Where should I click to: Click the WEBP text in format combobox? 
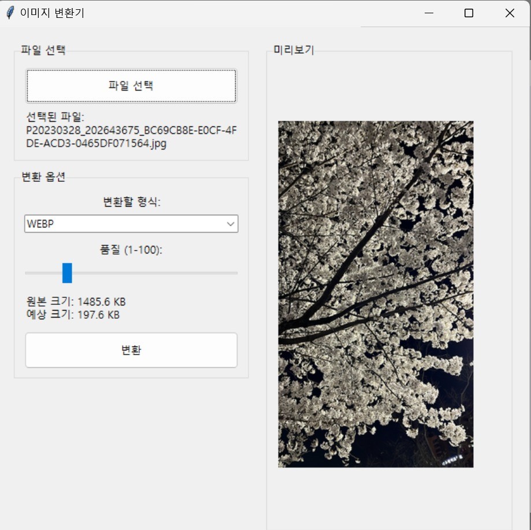coord(40,224)
